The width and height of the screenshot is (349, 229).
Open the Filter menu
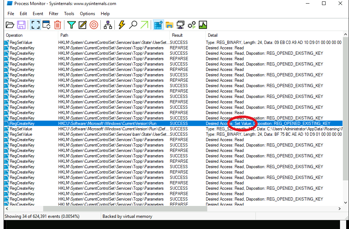(54, 14)
